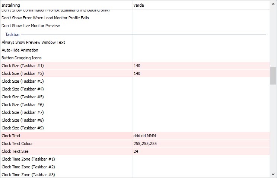Select Don't Show Live Monitor Preview
This screenshot has width=277, height=178.
tap(31, 26)
